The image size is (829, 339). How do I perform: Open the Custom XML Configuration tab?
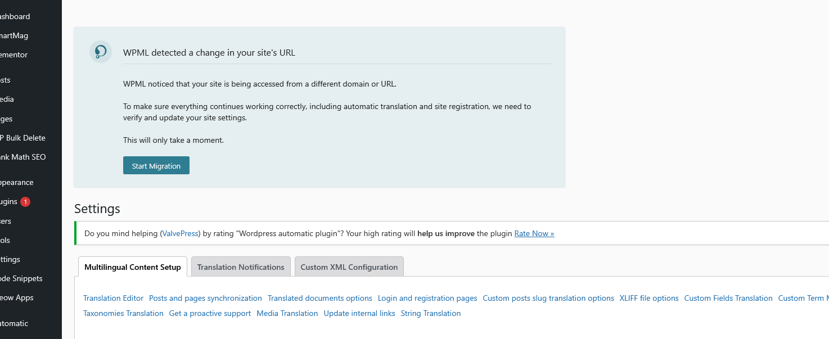349,267
